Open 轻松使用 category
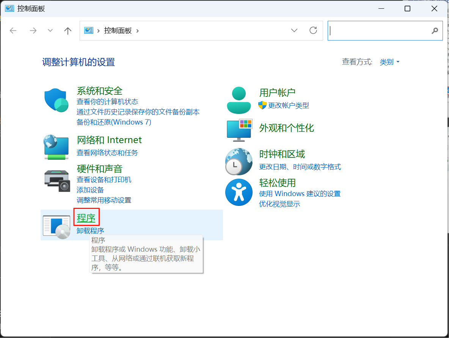 click(x=277, y=183)
